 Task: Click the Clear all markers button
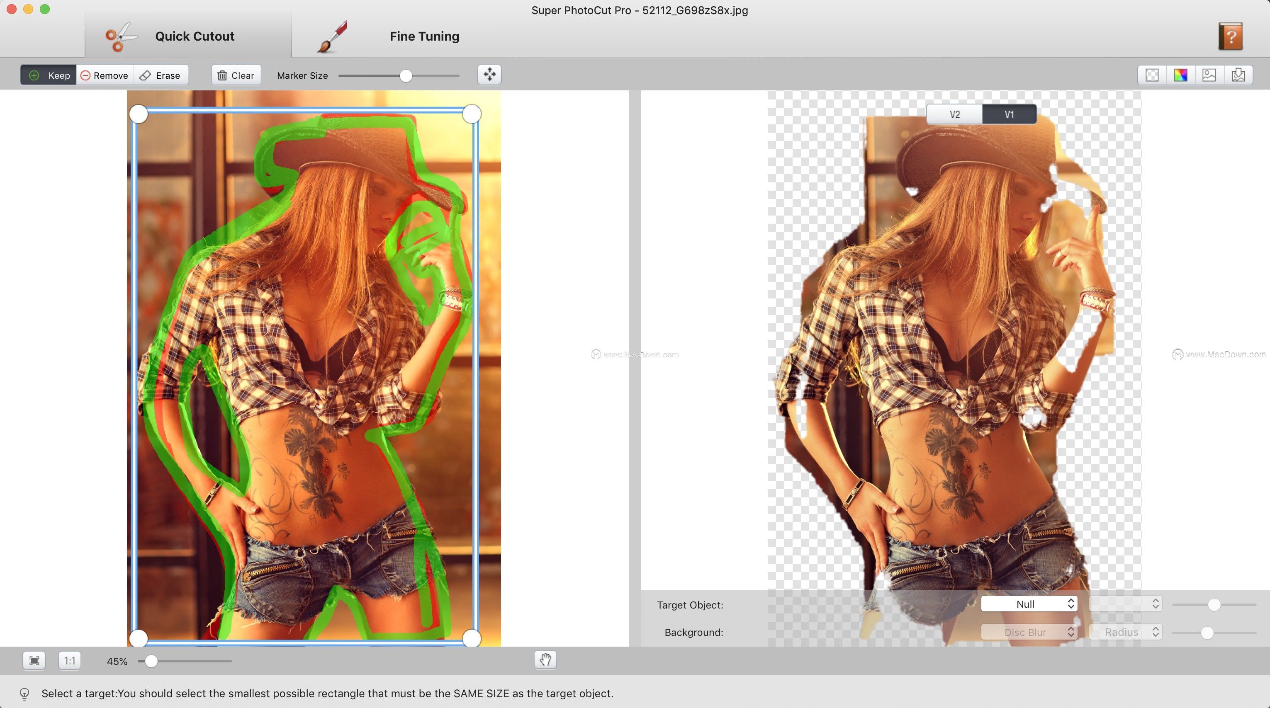(236, 75)
